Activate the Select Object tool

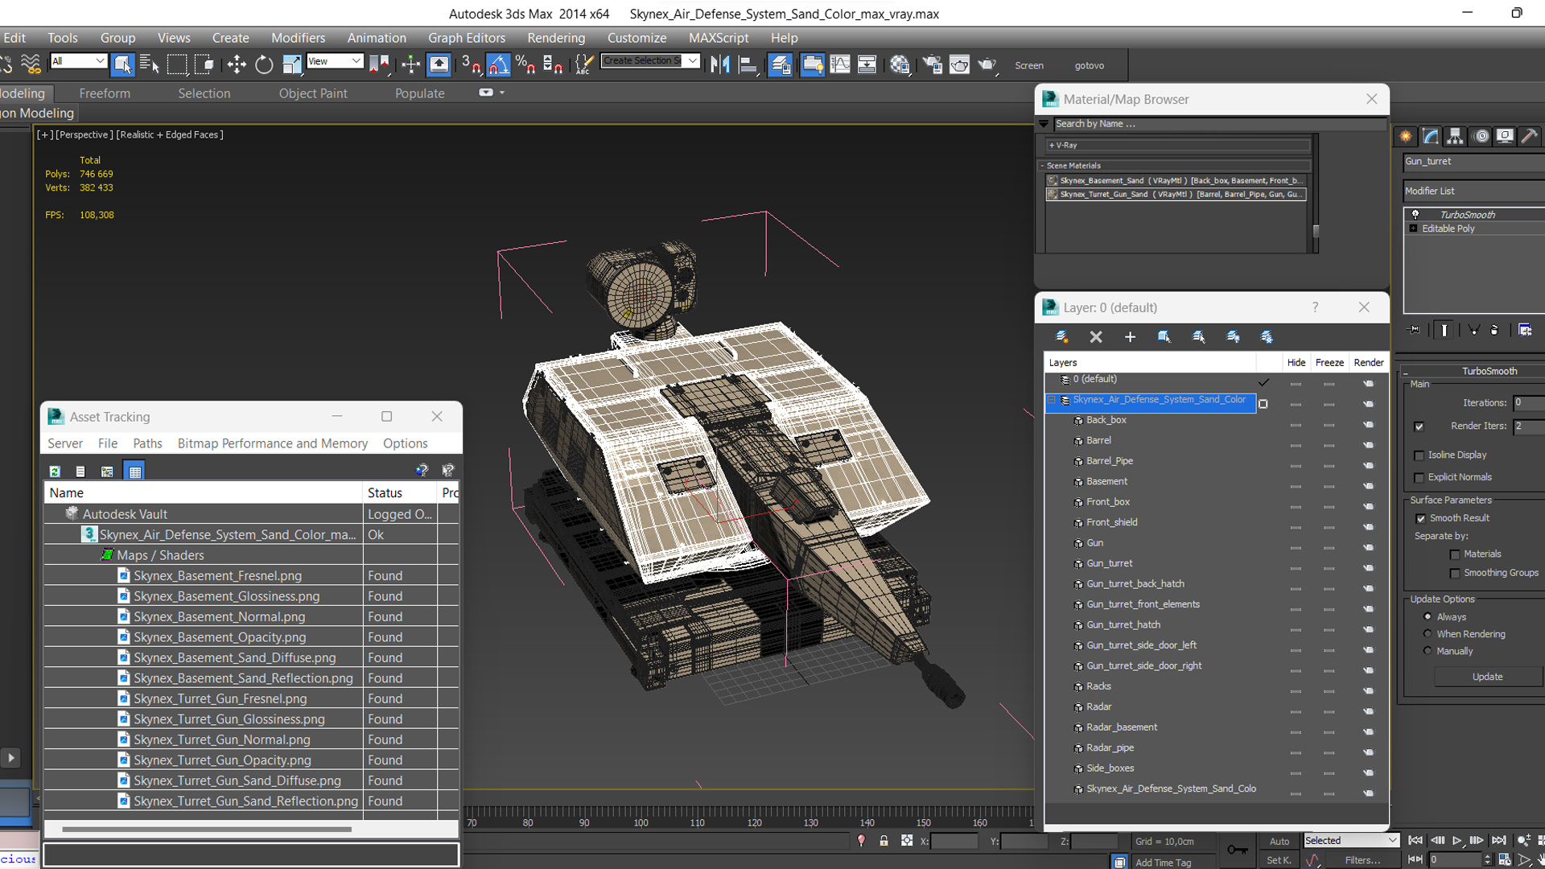pyautogui.click(x=122, y=64)
